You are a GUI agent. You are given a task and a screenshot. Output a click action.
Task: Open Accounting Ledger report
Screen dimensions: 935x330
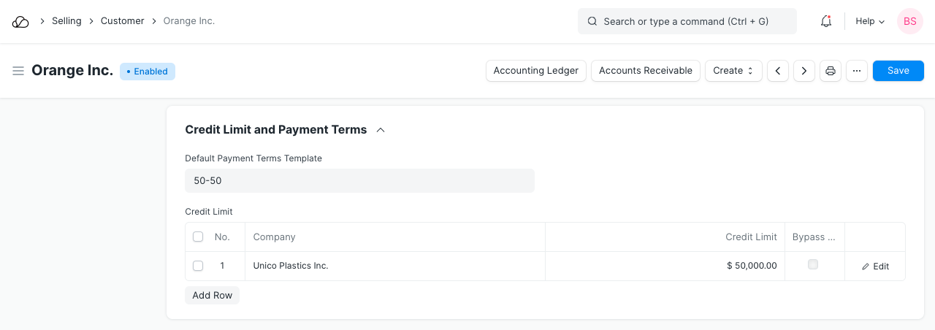pos(535,71)
